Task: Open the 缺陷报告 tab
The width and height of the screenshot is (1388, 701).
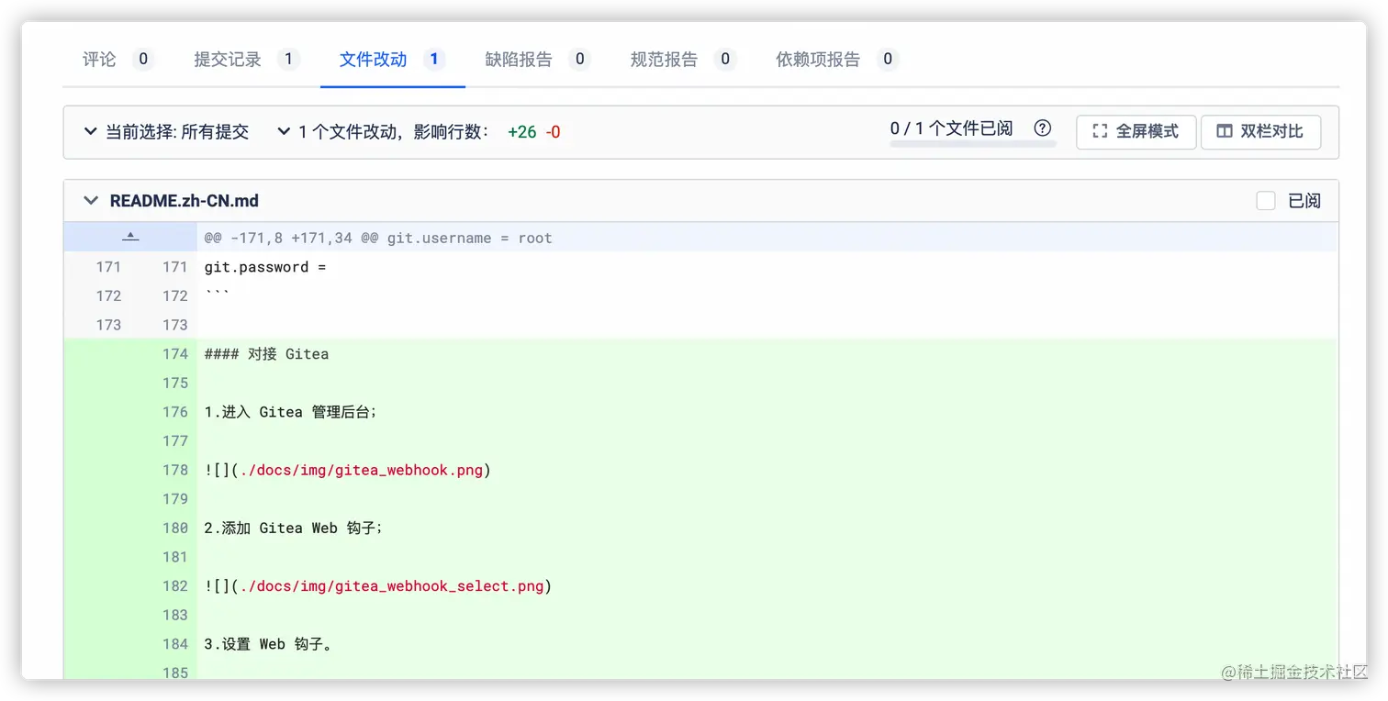Action: click(x=537, y=60)
